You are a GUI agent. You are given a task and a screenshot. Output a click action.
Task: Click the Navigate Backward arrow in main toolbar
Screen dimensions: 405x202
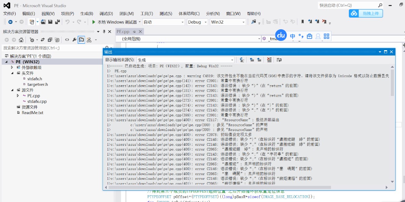(x=10, y=22)
